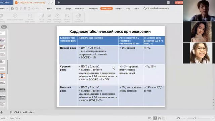Click the plus icon to open new tab

59,2
